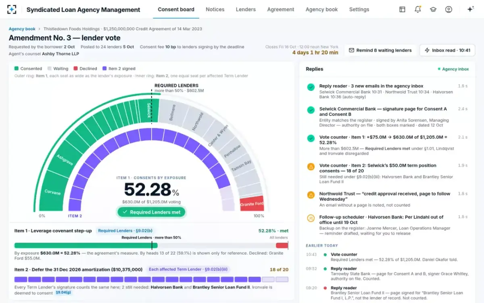This screenshot has width=484, height=303.
Task: Click the 52.28% consents figure
Action: (151, 189)
